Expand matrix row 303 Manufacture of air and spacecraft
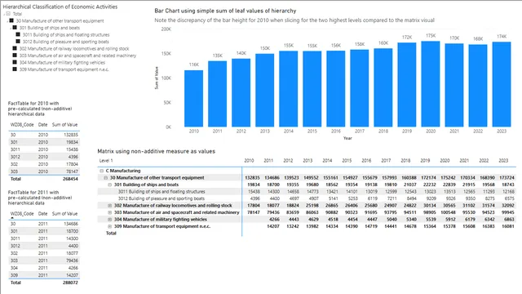 109,212
